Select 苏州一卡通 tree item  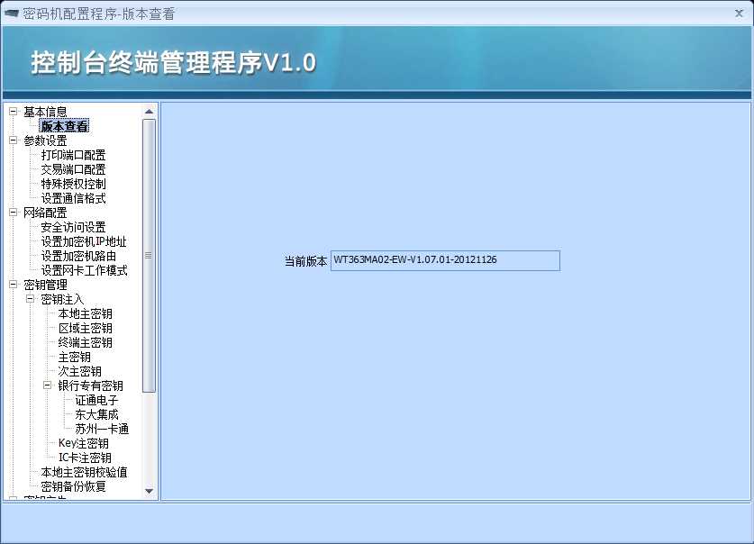click(102, 429)
